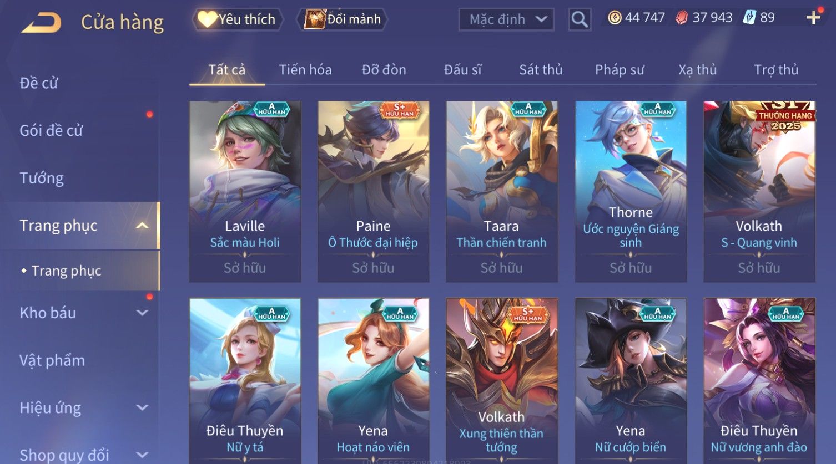The width and height of the screenshot is (836, 464).
Task: Go to Tướng in the sidebar
Action: point(42,178)
